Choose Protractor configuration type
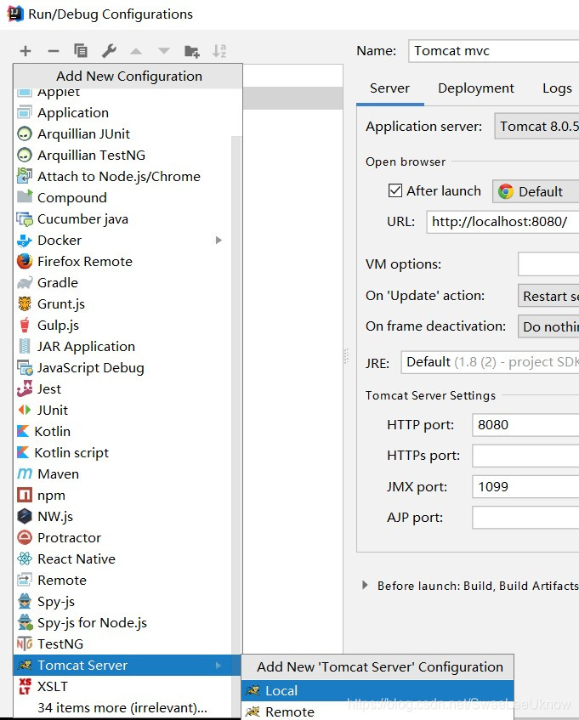579x720 pixels. coord(123,537)
